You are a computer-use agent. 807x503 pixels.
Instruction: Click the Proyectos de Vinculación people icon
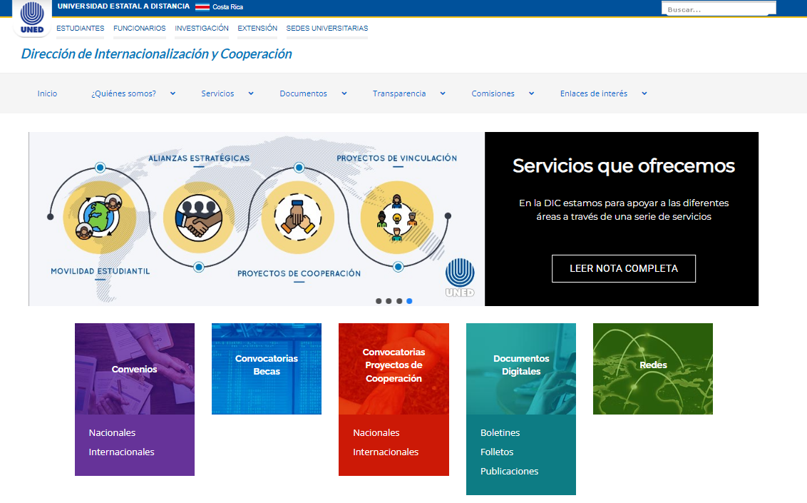pos(396,218)
